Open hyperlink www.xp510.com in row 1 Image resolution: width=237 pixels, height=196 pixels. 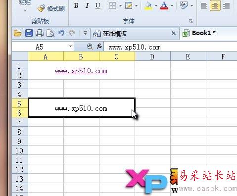click(x=81, y=71)
